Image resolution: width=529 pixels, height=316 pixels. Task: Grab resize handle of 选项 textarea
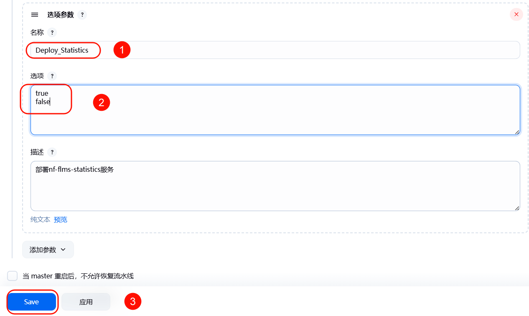tap(517, 132)
